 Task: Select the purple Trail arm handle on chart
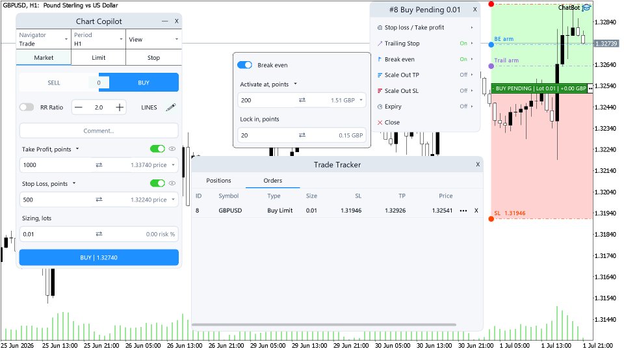[x=491, y=66]
